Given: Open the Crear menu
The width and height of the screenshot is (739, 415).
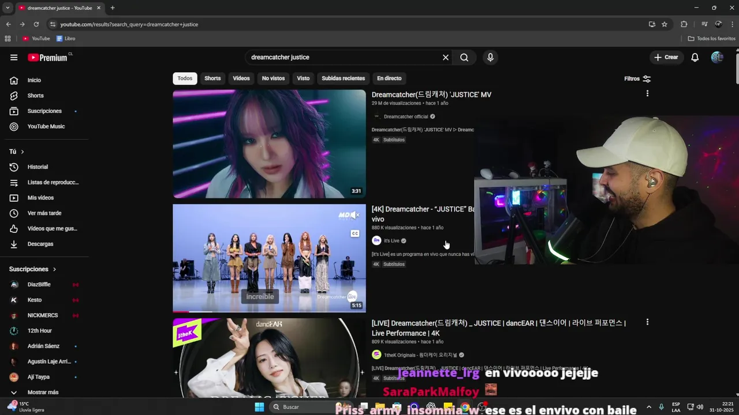Looking at the screenshot, I should coord(666,57).
